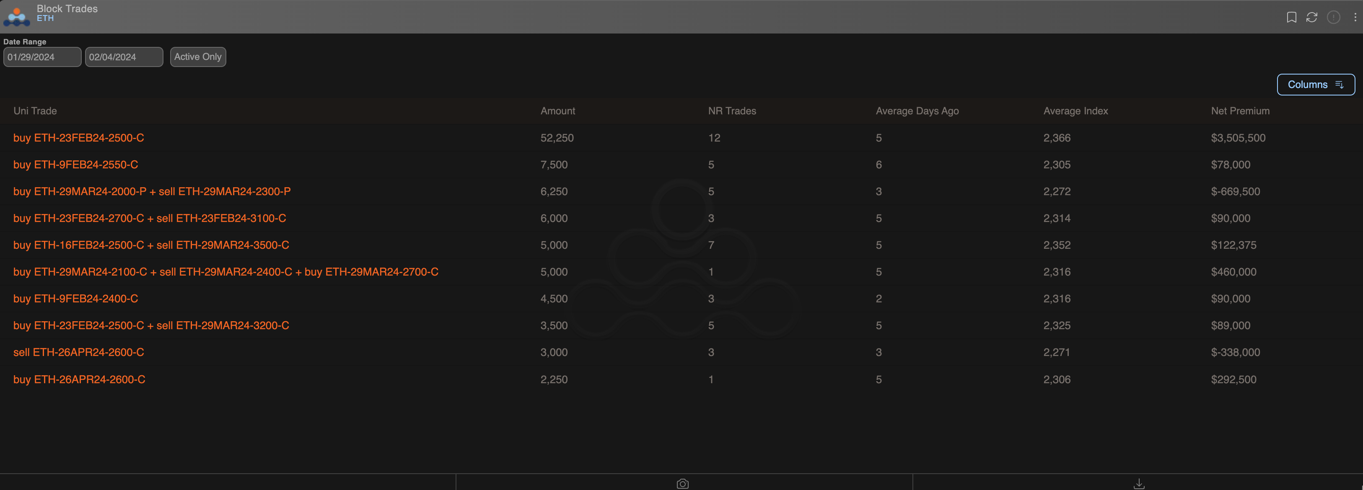
Task: Click average index 2,366
Action: point(1057,138)
